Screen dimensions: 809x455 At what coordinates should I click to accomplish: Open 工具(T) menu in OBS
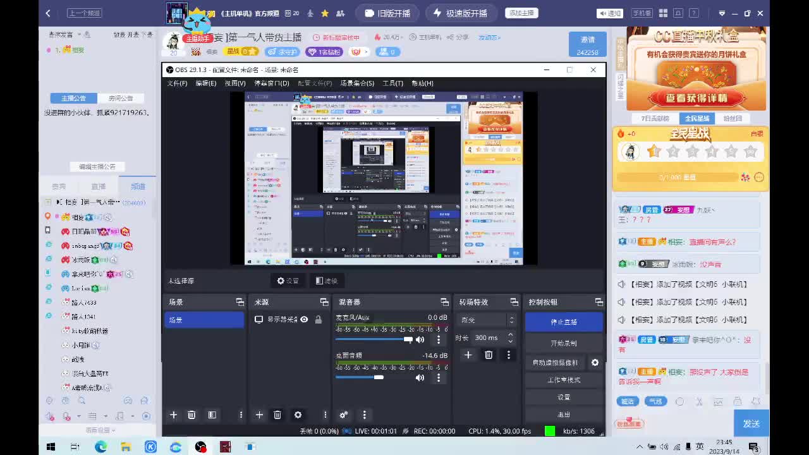coord(393,83)
